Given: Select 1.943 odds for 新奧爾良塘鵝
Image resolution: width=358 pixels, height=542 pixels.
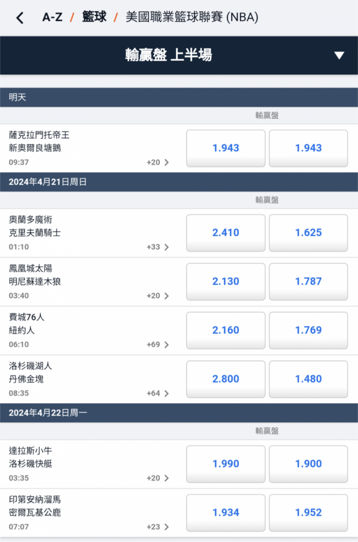Looking at the screenshot, I should click(x=308, y=148).
